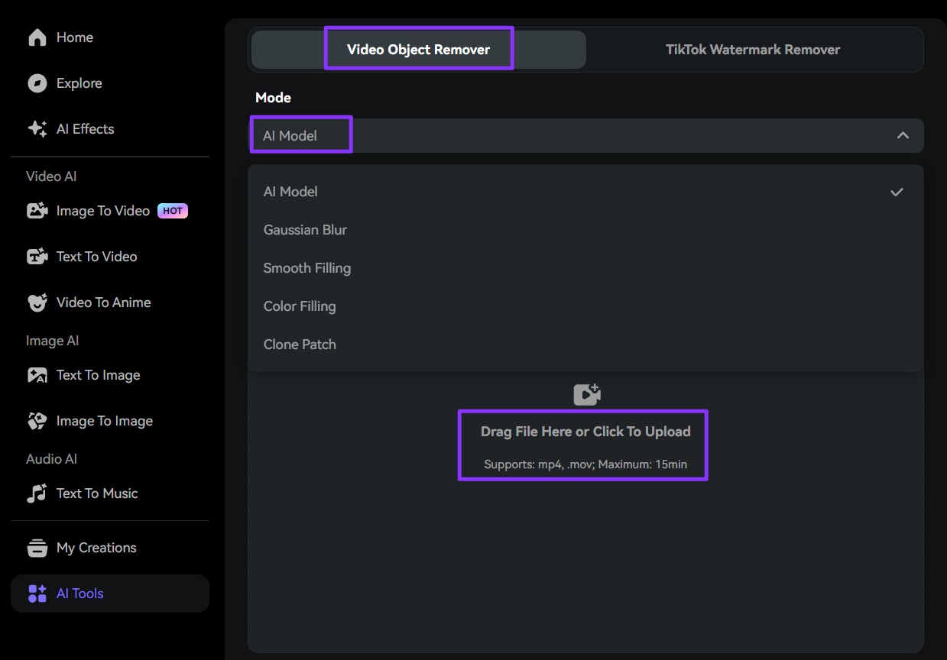Collapse the Mode dropdown using chevron arrow
Image resolution: width=947 pixels, height=660 pixels.
(x=903, y=135)
